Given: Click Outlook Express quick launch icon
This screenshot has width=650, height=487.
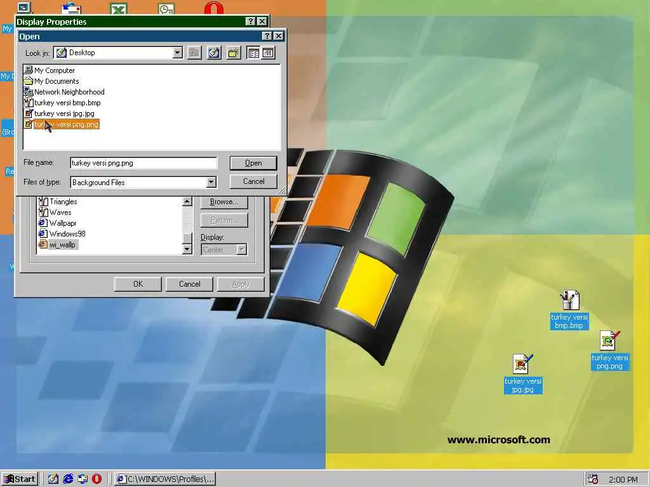Looking at the screenshot, I should tap(83, 479).
